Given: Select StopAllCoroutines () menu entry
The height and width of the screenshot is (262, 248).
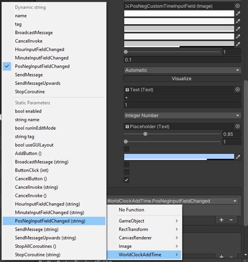Looking at the screenshot, I should coord(54,246).
